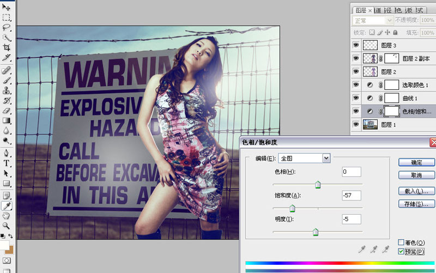The image size is (436, 273).
Task: Select the Eyedropper tool in toolbox
Action: [6, 206]
